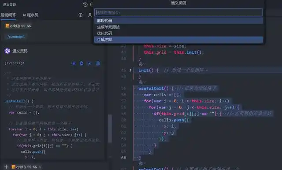Click 'var cells = [];' in the chat panel
The image size is (282, 170).
24,112
